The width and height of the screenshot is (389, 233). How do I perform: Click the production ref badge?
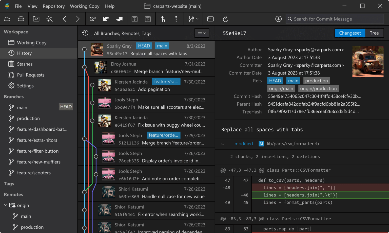click(316, 81)
